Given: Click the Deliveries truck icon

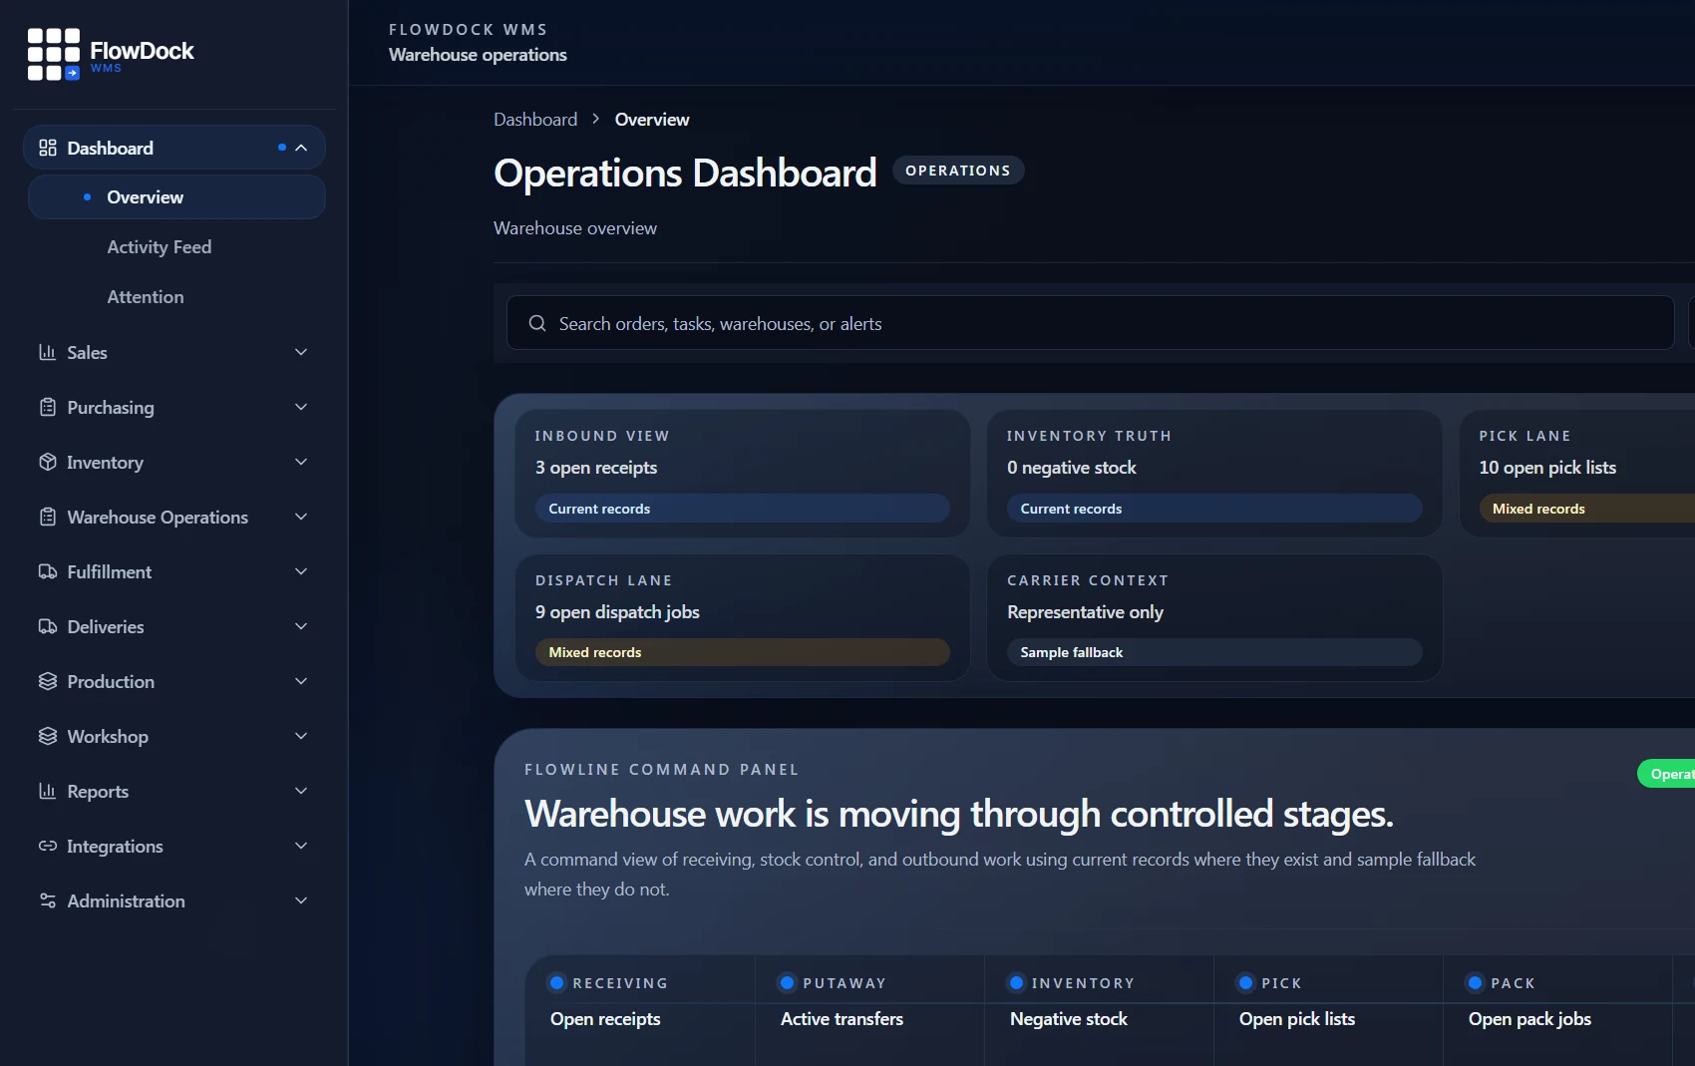Looking at the screenshot, I should click(x=47, y=626).
